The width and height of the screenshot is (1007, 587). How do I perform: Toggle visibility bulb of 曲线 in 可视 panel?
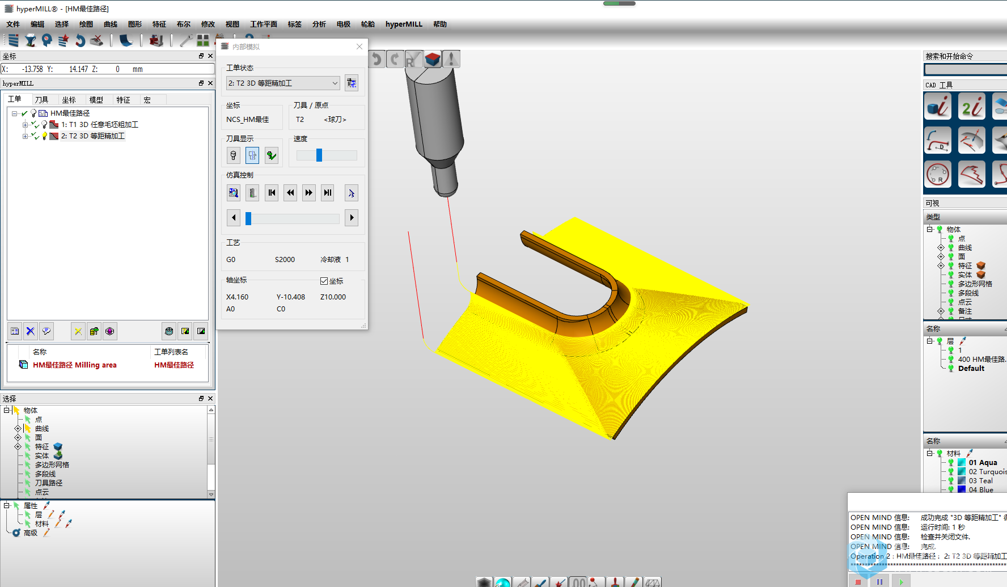[x=951, y=248]
